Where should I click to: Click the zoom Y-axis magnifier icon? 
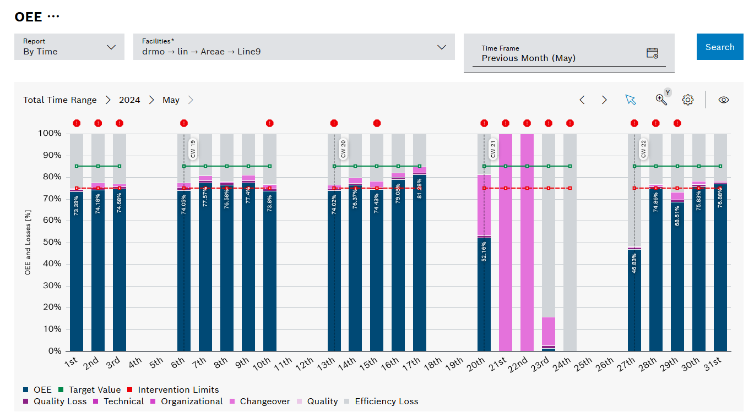[661, 100]
